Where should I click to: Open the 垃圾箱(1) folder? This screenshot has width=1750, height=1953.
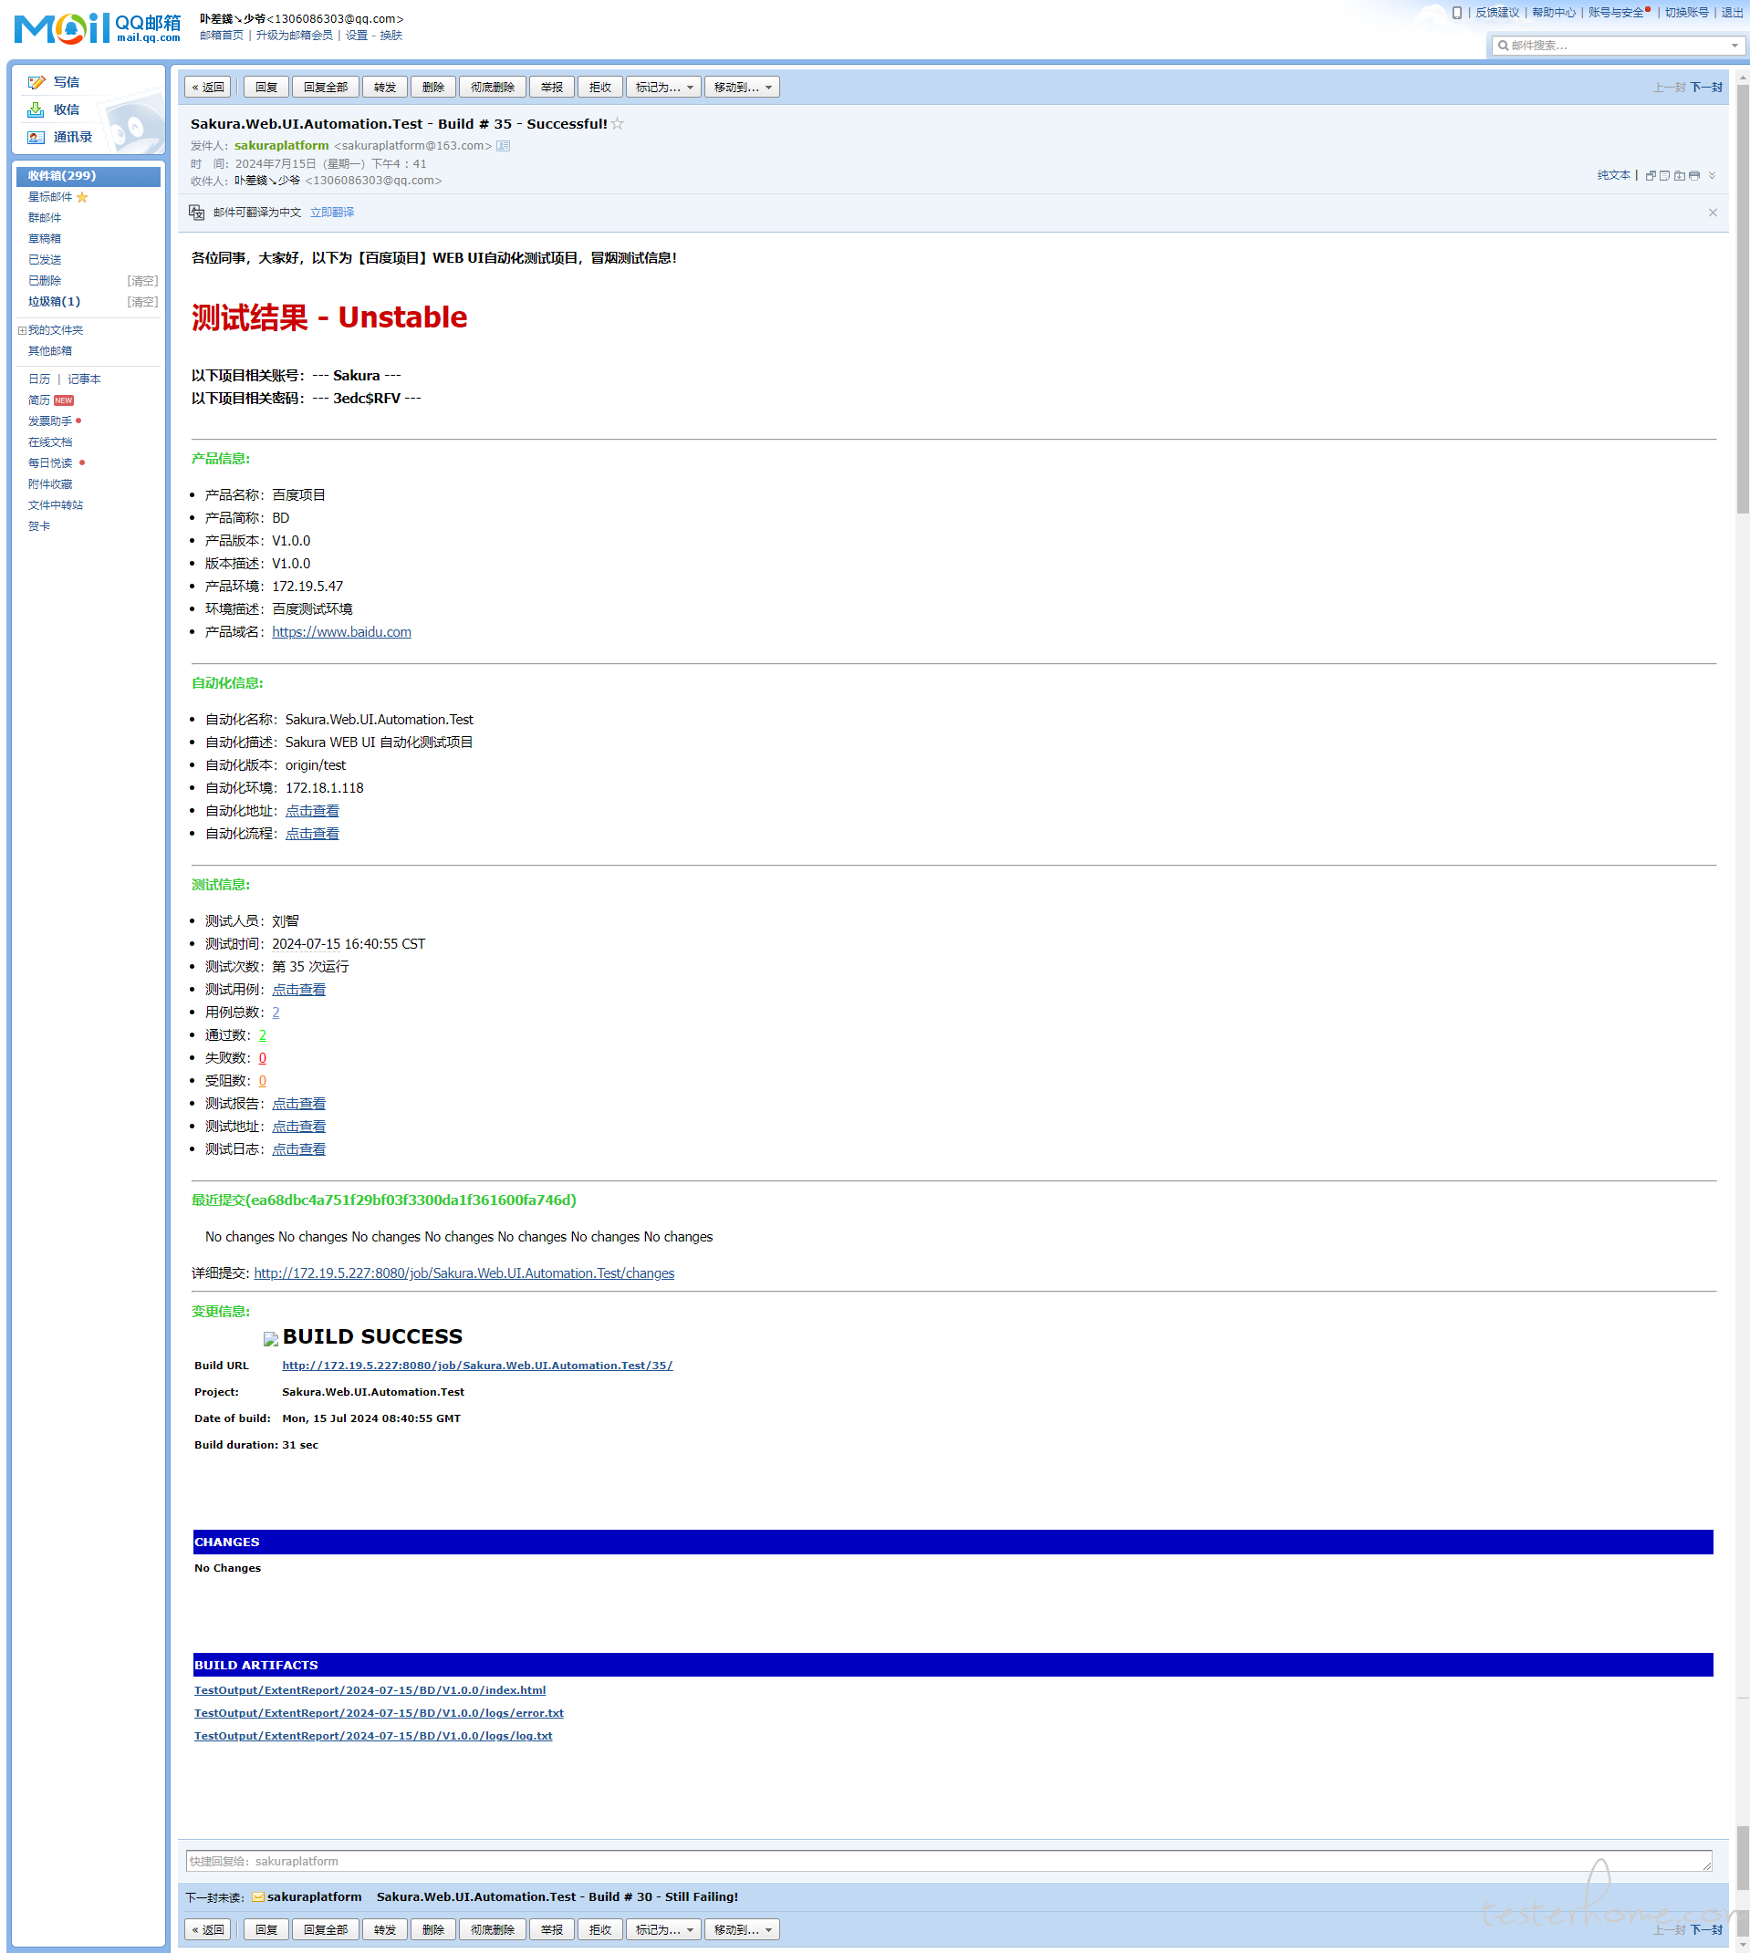(55, 302)
